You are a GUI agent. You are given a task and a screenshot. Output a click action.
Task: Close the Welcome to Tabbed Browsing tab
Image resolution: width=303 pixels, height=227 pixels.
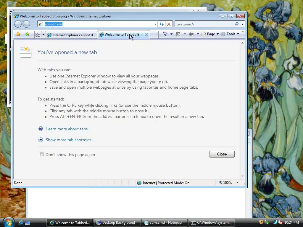point(146,35)
